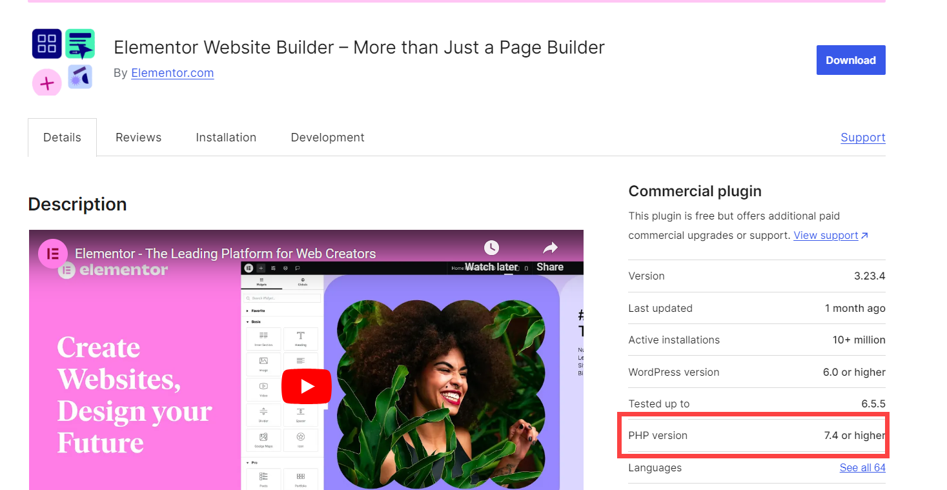The image size is (947, 490).
Task: Play the Elementor YouTube video
Action: click(306, 386)
